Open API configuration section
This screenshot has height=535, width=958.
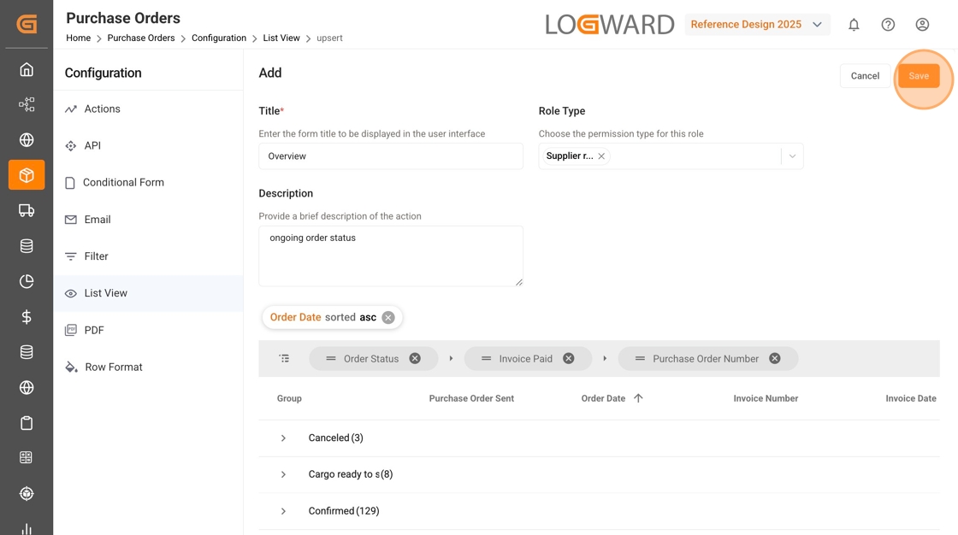coord(148,145)
